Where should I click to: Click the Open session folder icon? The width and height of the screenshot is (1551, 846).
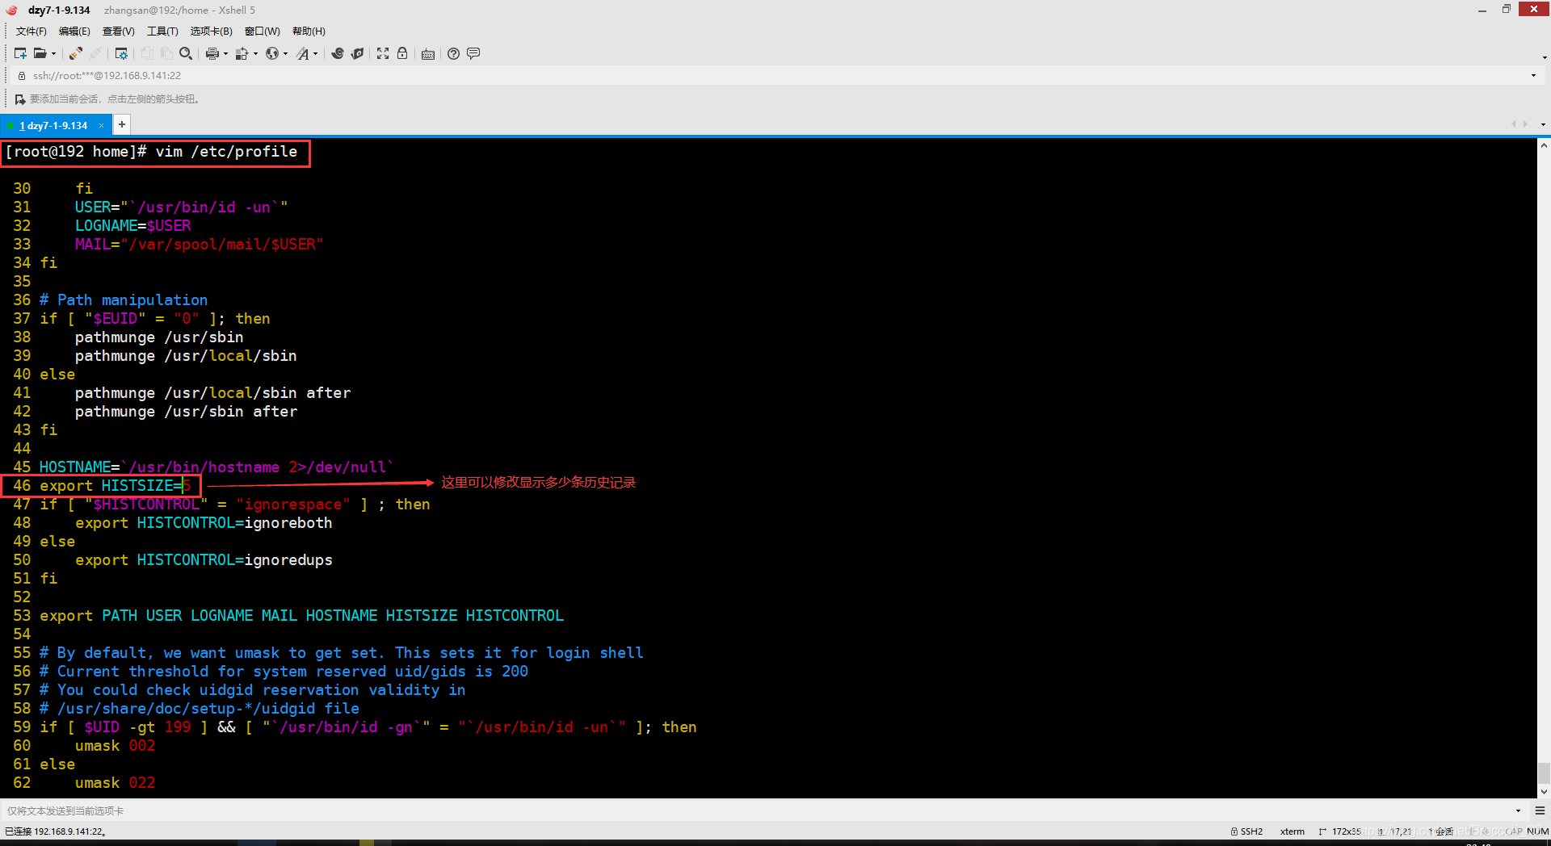(x=40, y=53)
